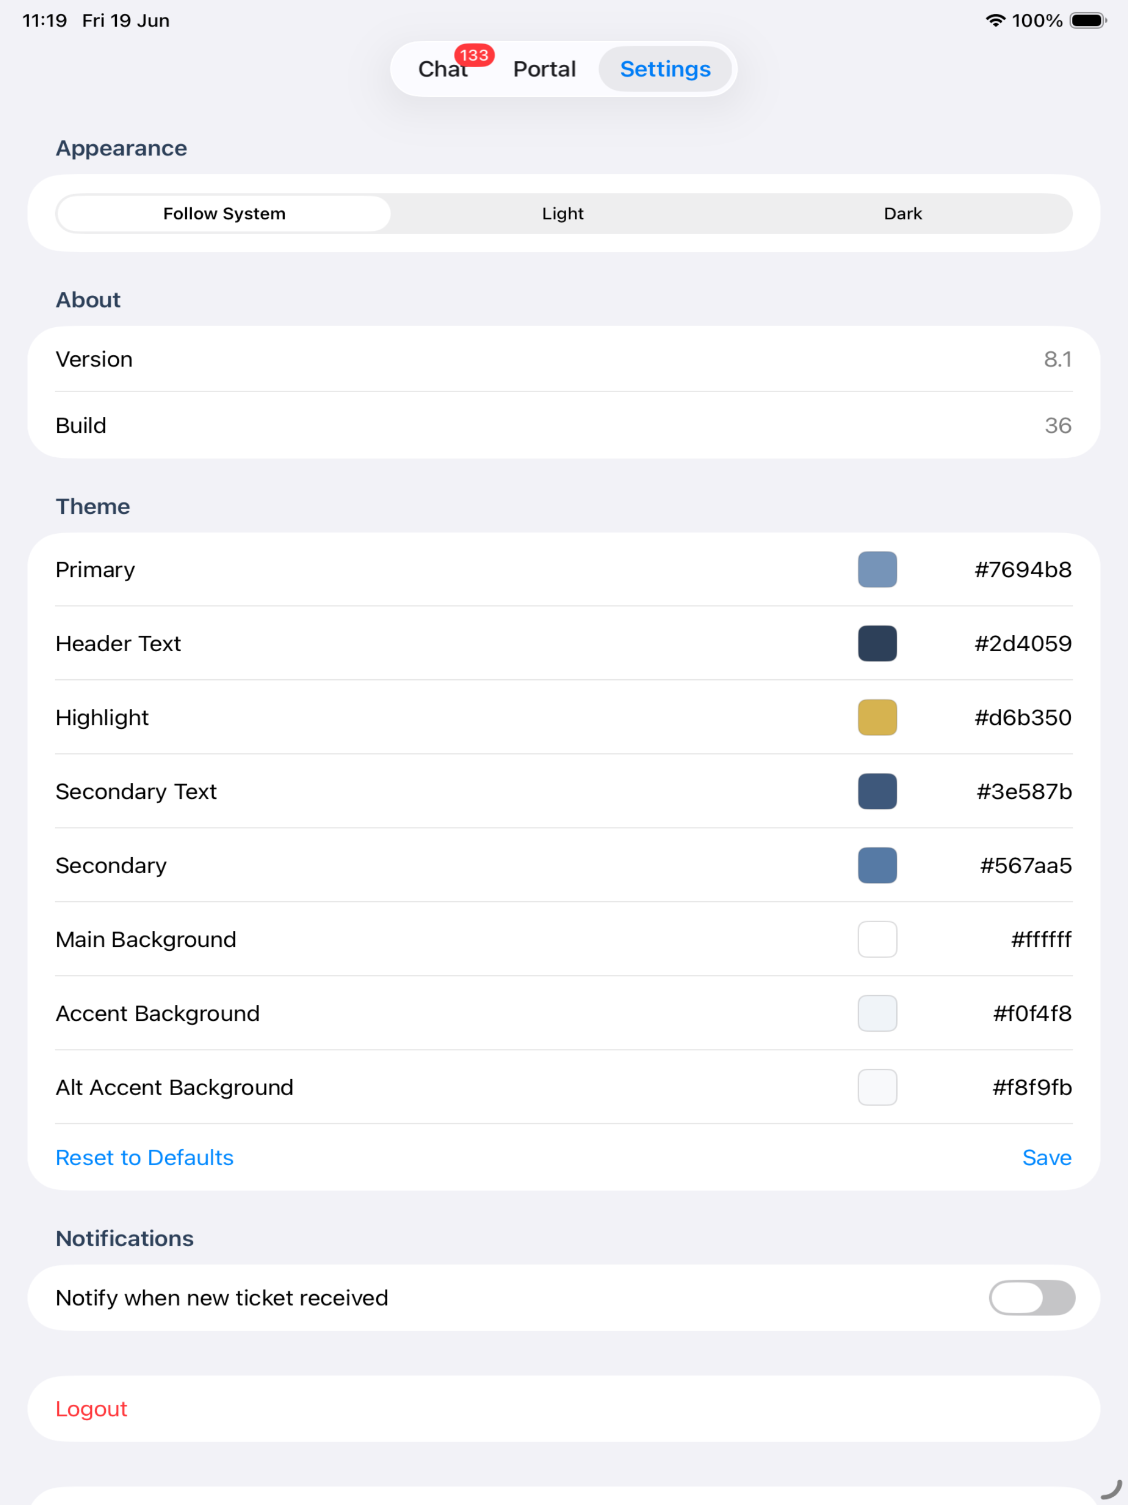Image resolution: width=1128 pixels, height=1505 pixels.
Task: Edit the Alt Accent hex #f8f9fb
Action: [x=1032, y=1087]
